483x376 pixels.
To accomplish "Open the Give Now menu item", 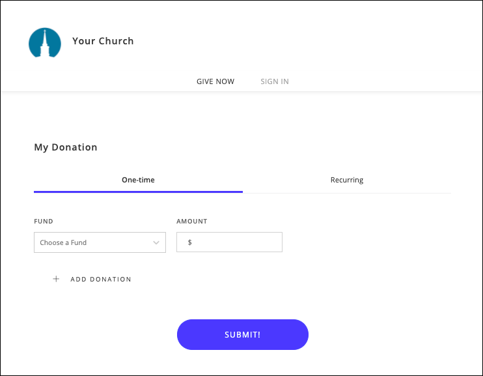I will (215, 81).
